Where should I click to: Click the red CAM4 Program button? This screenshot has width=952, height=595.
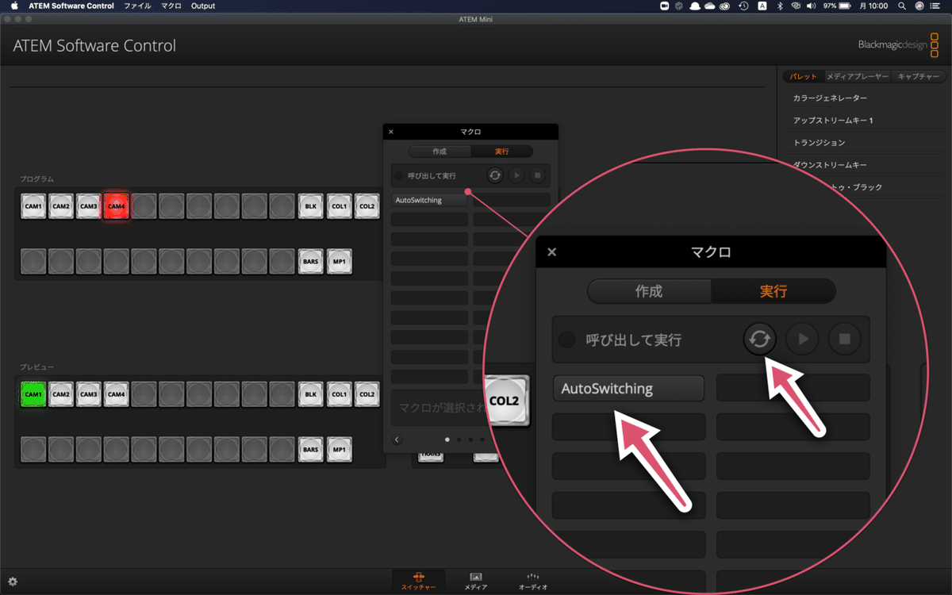pyautogui.click(x=117, y=206)
